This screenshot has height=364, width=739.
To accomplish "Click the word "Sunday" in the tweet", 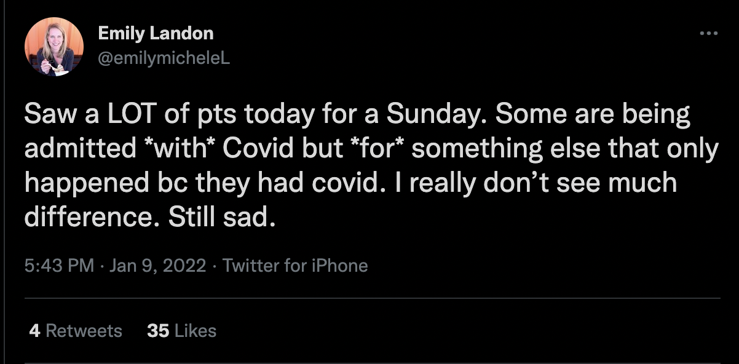I will (430, 114).
